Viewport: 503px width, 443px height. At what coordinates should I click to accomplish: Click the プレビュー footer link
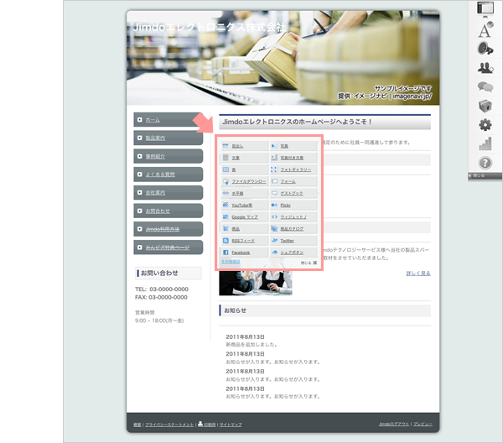click(423, 424)
